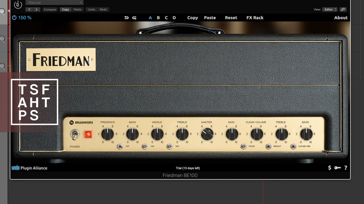The width and height of the screenshot is (364, 204).
Task: Toggle the SAT switch
Action: [170, 146]
